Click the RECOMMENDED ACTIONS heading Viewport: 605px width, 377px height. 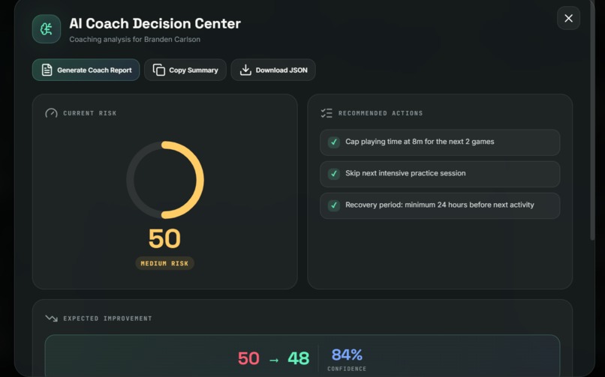point(381,113)
